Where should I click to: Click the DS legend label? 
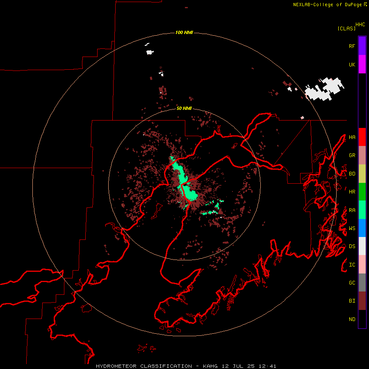[352, 246]
